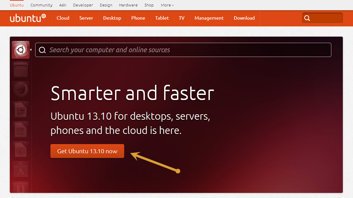Click the Ubuntu Dash home launcher icon

pyautogui.click(x=21, y=50)
